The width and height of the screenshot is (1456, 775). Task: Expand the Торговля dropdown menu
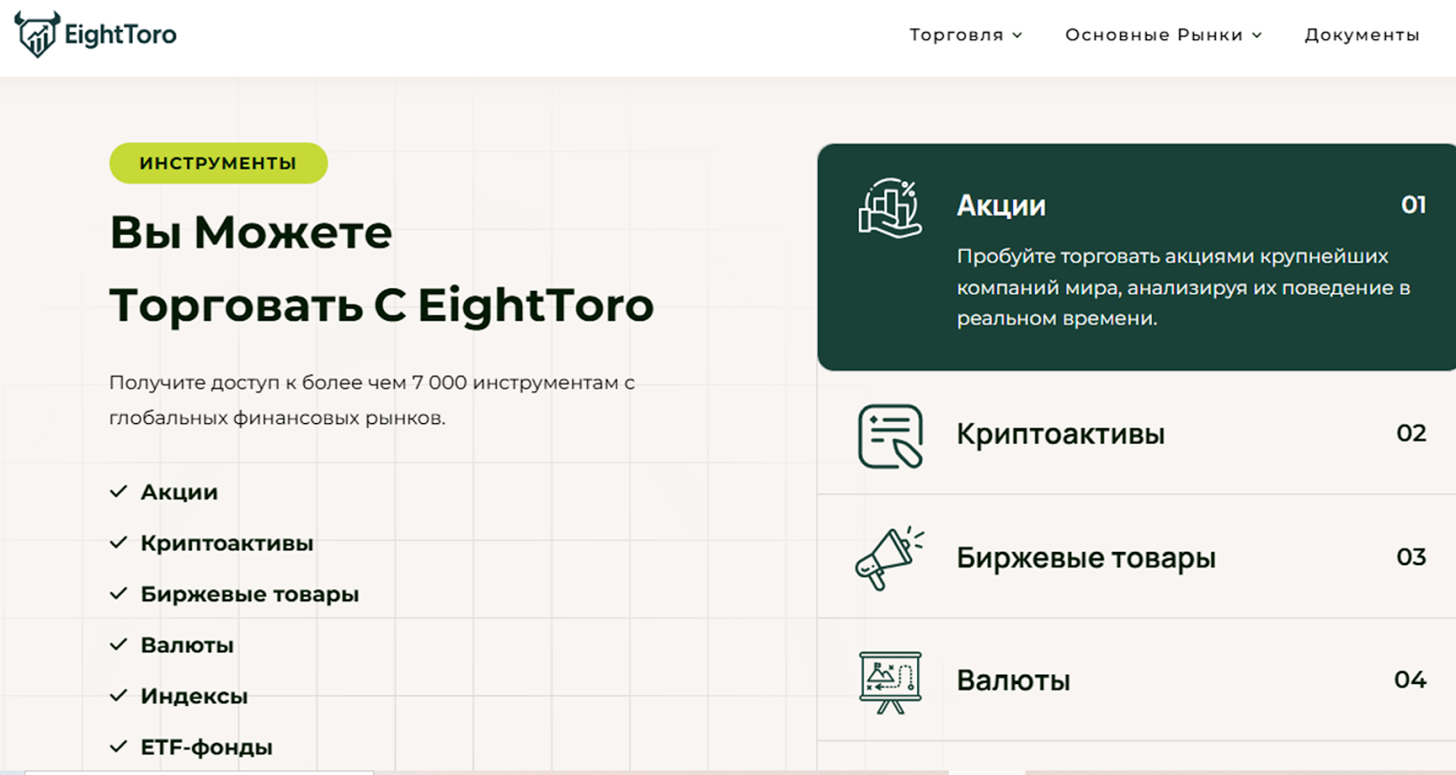[955, 35]
